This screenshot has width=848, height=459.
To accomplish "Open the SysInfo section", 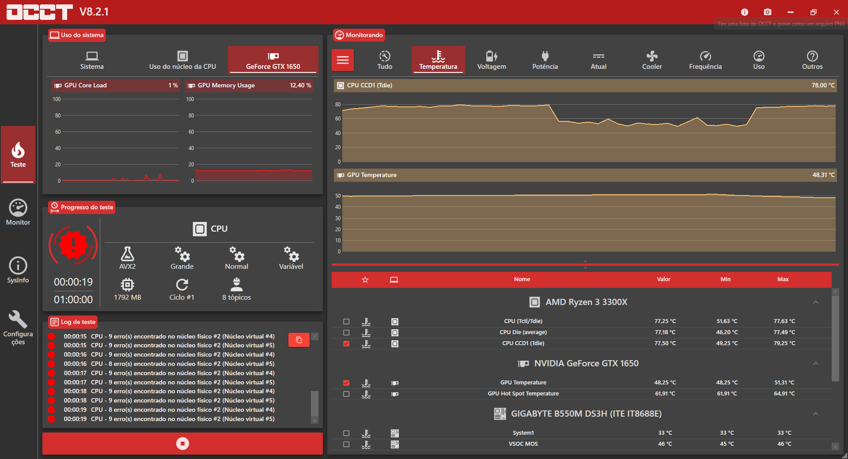I will [x=18, y=270].
